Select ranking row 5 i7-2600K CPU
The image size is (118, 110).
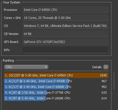[56, 98]
